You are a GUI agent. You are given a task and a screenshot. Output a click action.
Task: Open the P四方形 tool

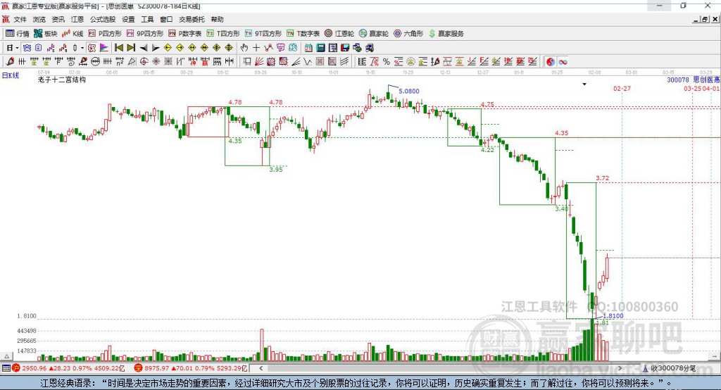coord(105,34)
